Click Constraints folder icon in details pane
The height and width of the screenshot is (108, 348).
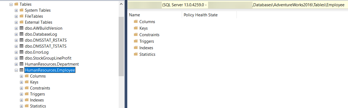pos(136,35)
